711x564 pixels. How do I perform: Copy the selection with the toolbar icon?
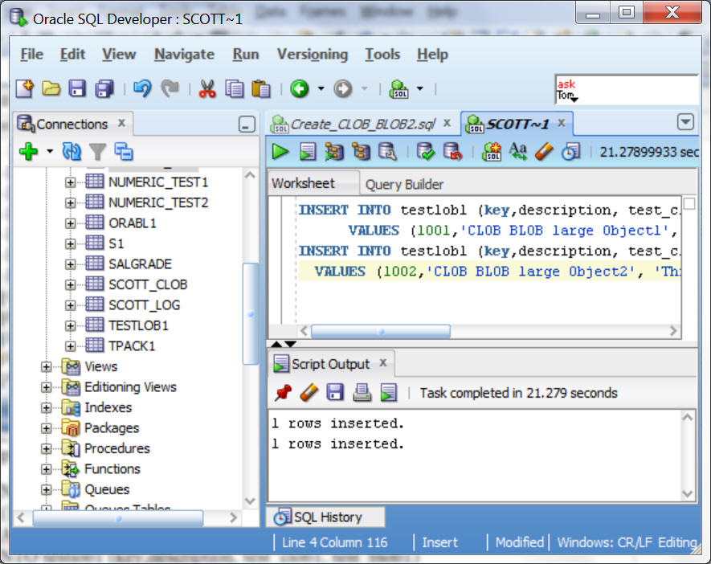[x=235, y=88]
